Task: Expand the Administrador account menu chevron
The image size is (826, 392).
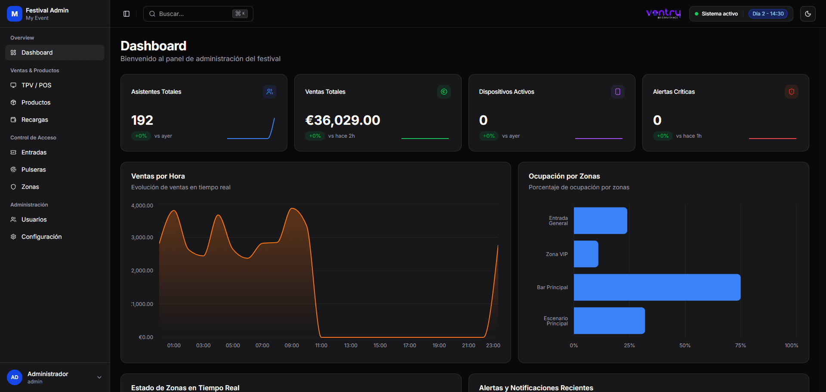Action: 99,377
